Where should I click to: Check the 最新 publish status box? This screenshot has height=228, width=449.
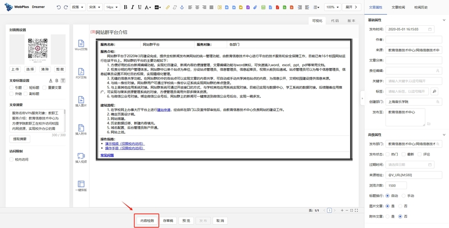pos(403,154)
